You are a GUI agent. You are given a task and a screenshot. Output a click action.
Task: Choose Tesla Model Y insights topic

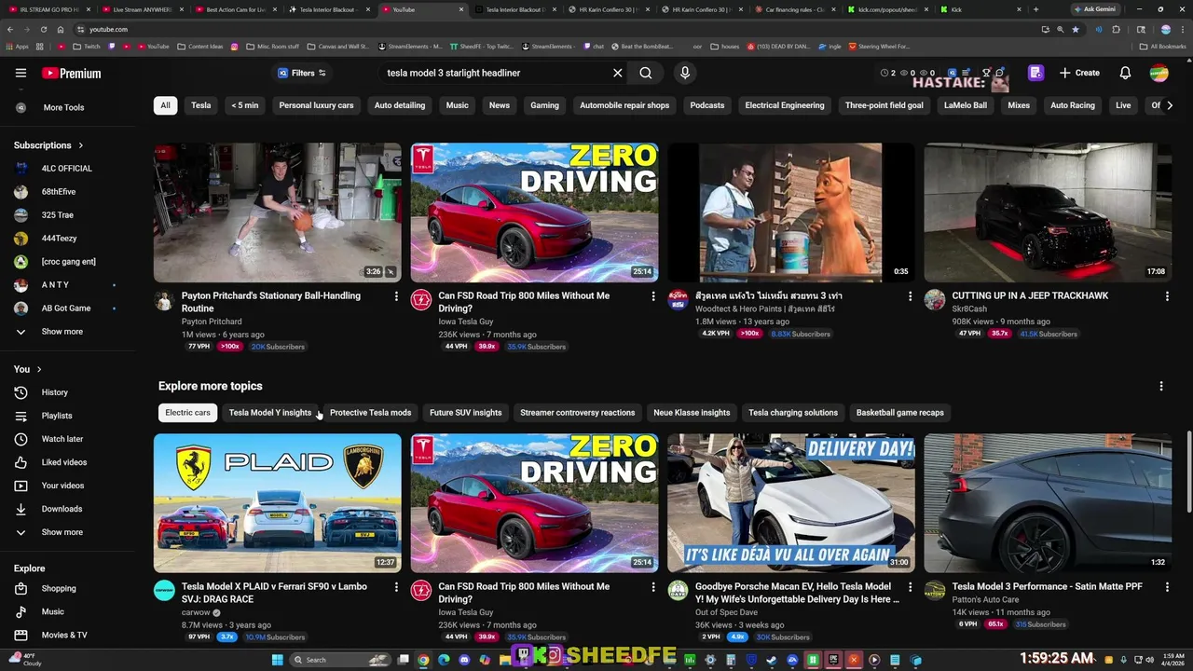coord(270,413)
